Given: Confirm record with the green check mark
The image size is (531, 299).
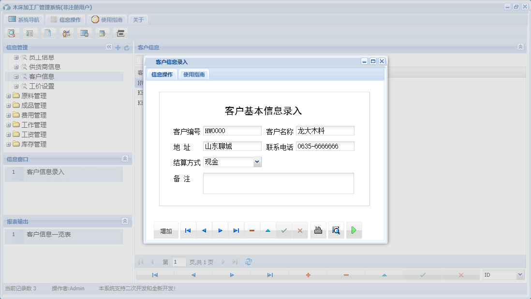Looking at the screenshot, I should click(x=284, y=230).
